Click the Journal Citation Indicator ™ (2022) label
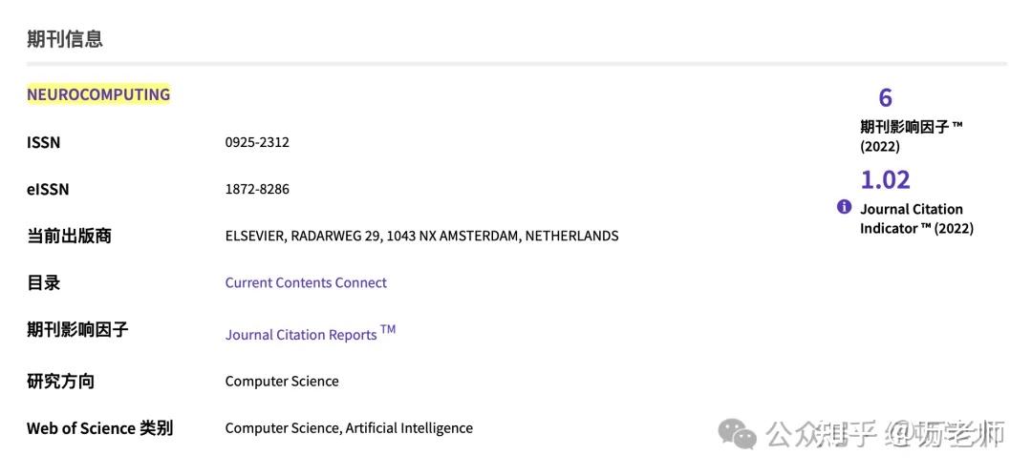The height and width of the screenshot is (476, 1032). tap(915, 218)
